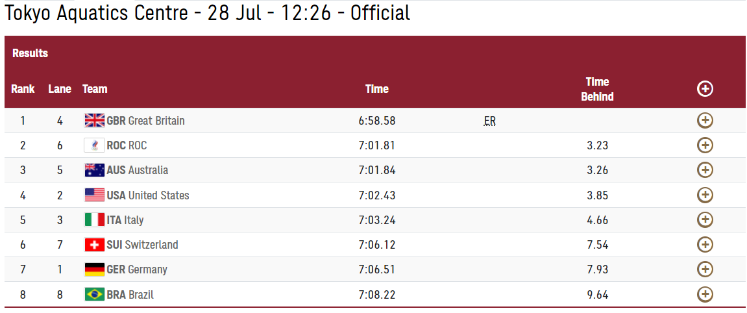Expand Switzerland result details

point(705,244)
